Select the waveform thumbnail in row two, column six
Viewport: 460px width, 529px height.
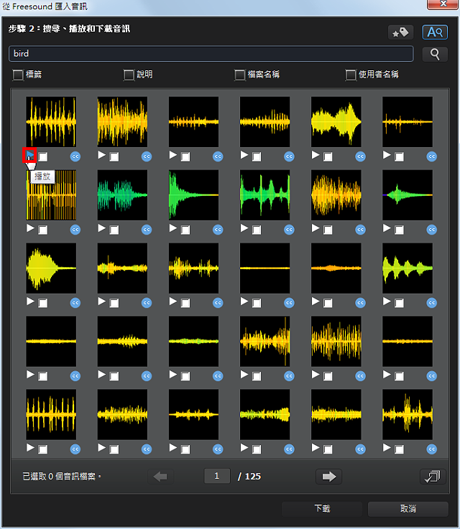pyautogui.click(x=408, y=195)
